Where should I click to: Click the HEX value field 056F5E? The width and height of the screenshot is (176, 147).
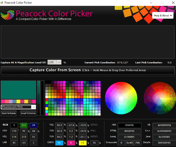(x=129, y=125)
